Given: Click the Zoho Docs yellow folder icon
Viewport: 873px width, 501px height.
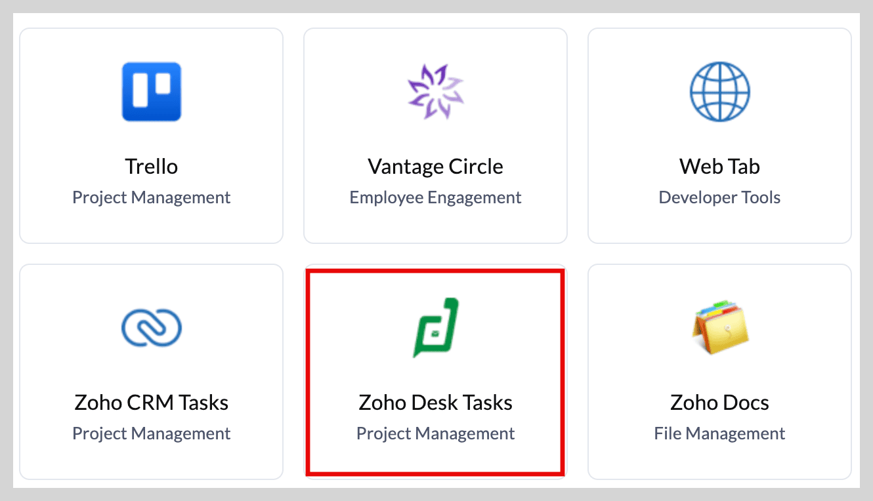Looking at the screenshot, I should (x=719, y=328).
